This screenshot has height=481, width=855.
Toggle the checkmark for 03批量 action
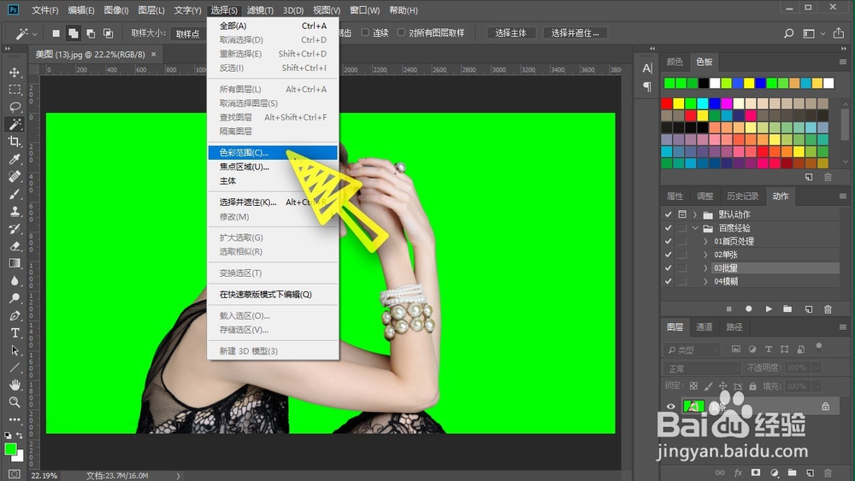[668, 268]
